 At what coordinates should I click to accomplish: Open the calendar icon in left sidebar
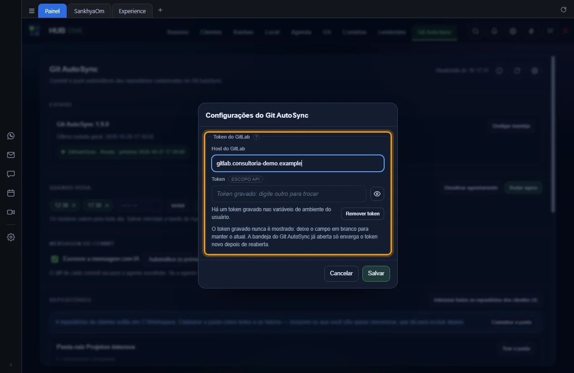point(11,193)
